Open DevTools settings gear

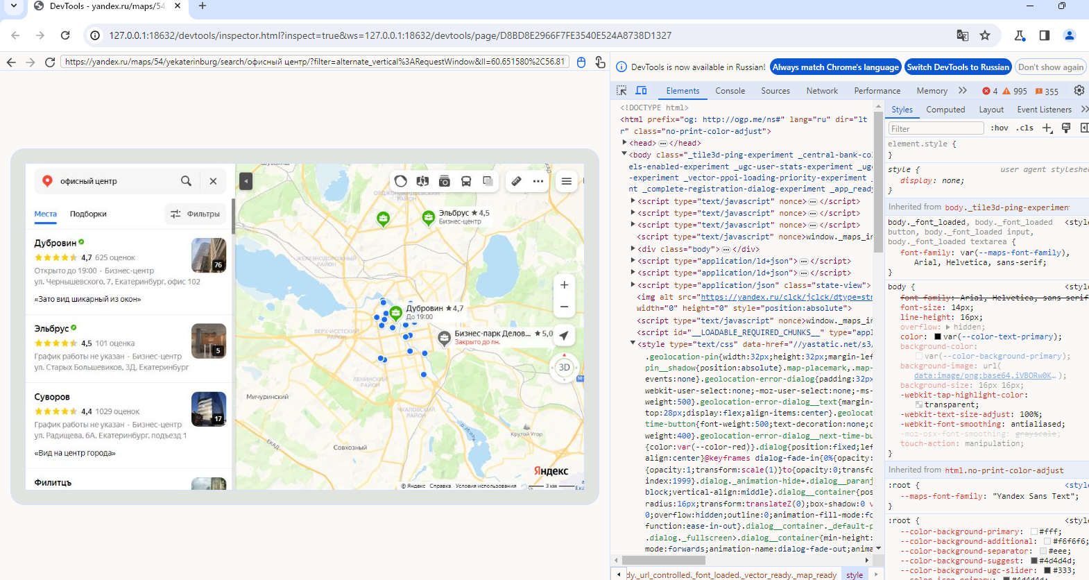tap(1079, 91)
